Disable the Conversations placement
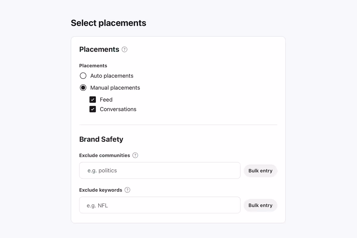Image resolution: width=357 pixels, height=238 pixels. coord(93,109)
